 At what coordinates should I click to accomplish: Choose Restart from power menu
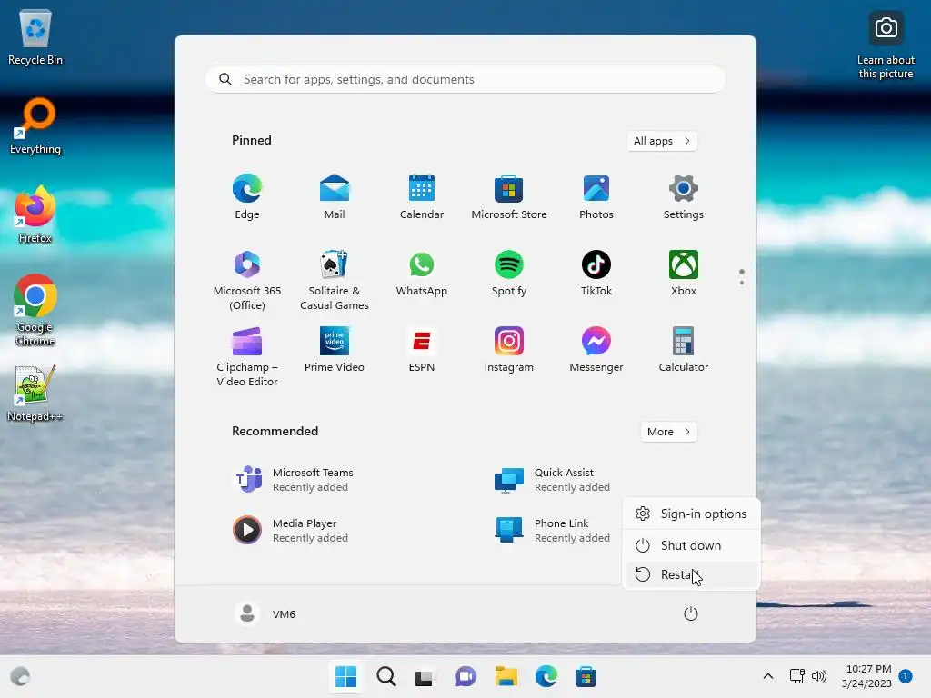tap(691, 574)
